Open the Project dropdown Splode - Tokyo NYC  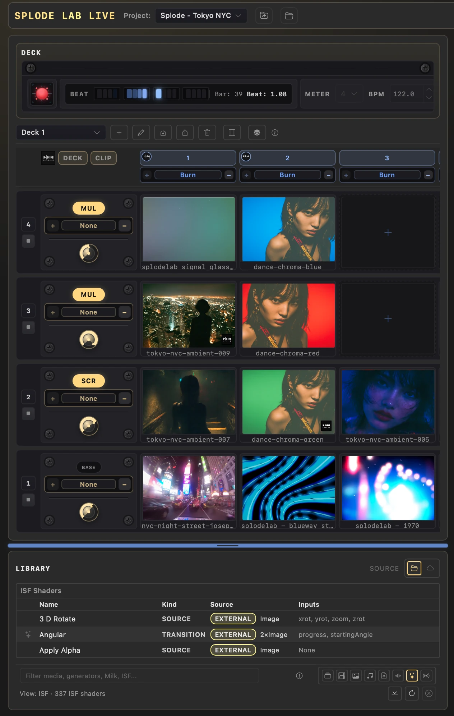point(201,15)
